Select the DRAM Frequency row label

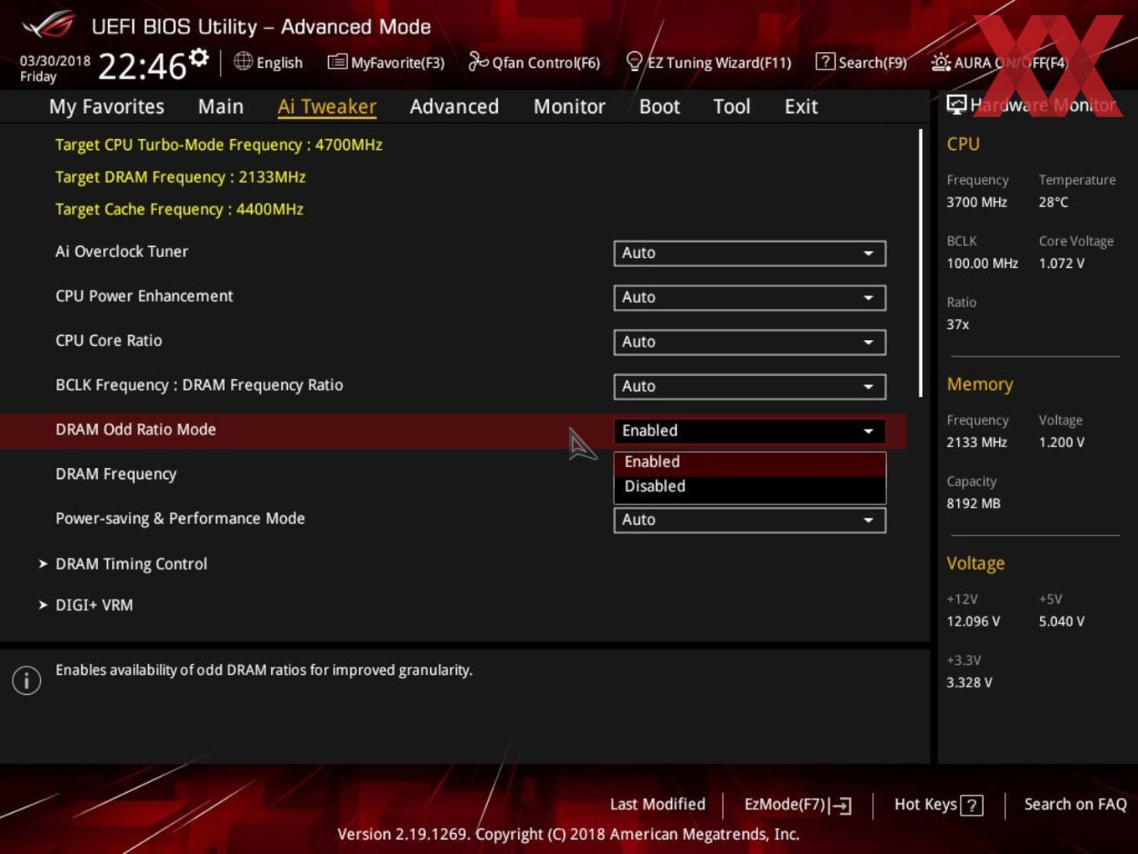click(x=116, y=474)
